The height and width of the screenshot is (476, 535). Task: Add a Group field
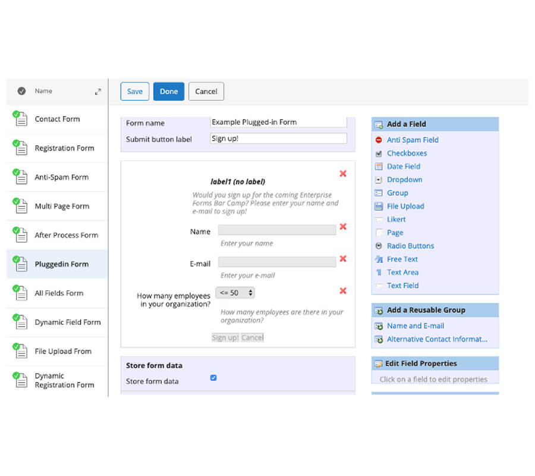click(398, 193)
